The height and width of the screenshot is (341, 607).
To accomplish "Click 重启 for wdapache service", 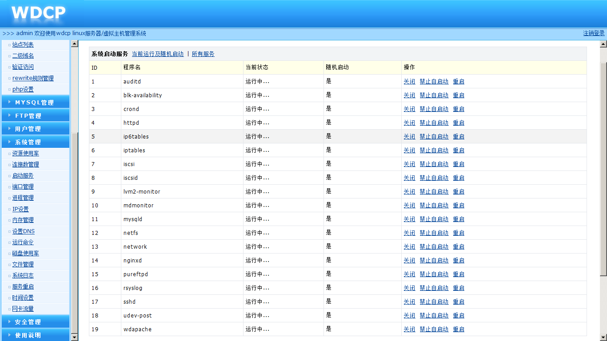I will (459, 329).
